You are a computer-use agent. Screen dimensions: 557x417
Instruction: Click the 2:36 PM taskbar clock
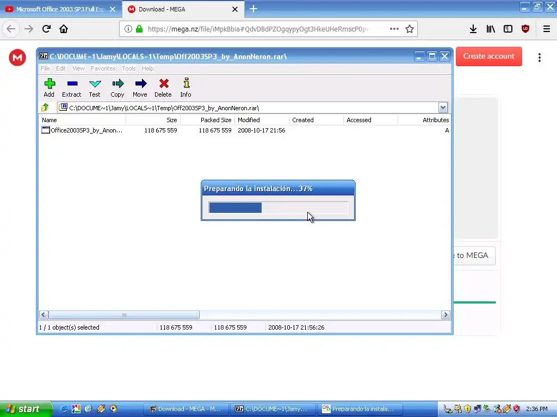tap(537, 409)
